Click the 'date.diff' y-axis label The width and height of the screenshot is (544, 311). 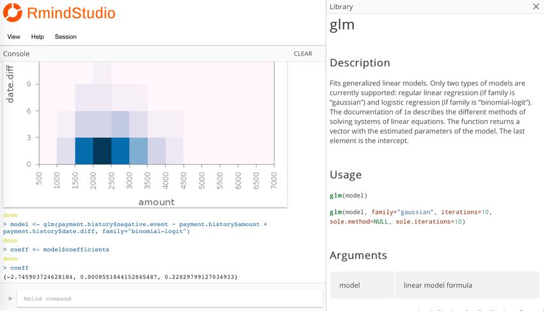pyautogui.click(x=10, y=84)
